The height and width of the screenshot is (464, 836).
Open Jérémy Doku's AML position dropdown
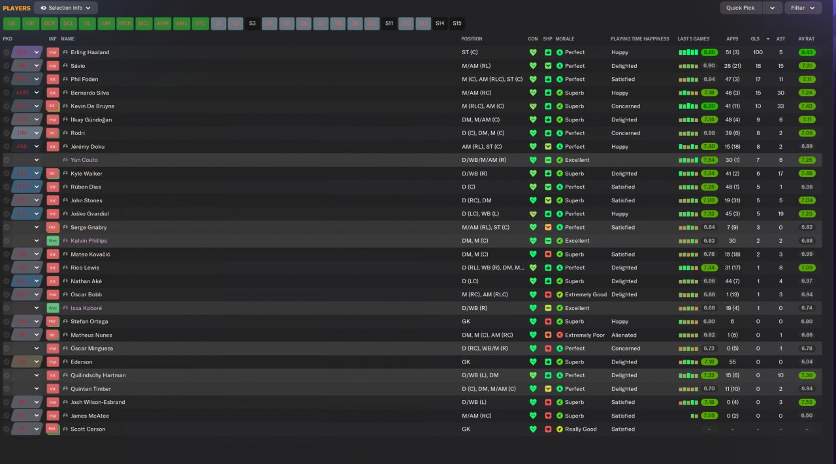point(27,147)
